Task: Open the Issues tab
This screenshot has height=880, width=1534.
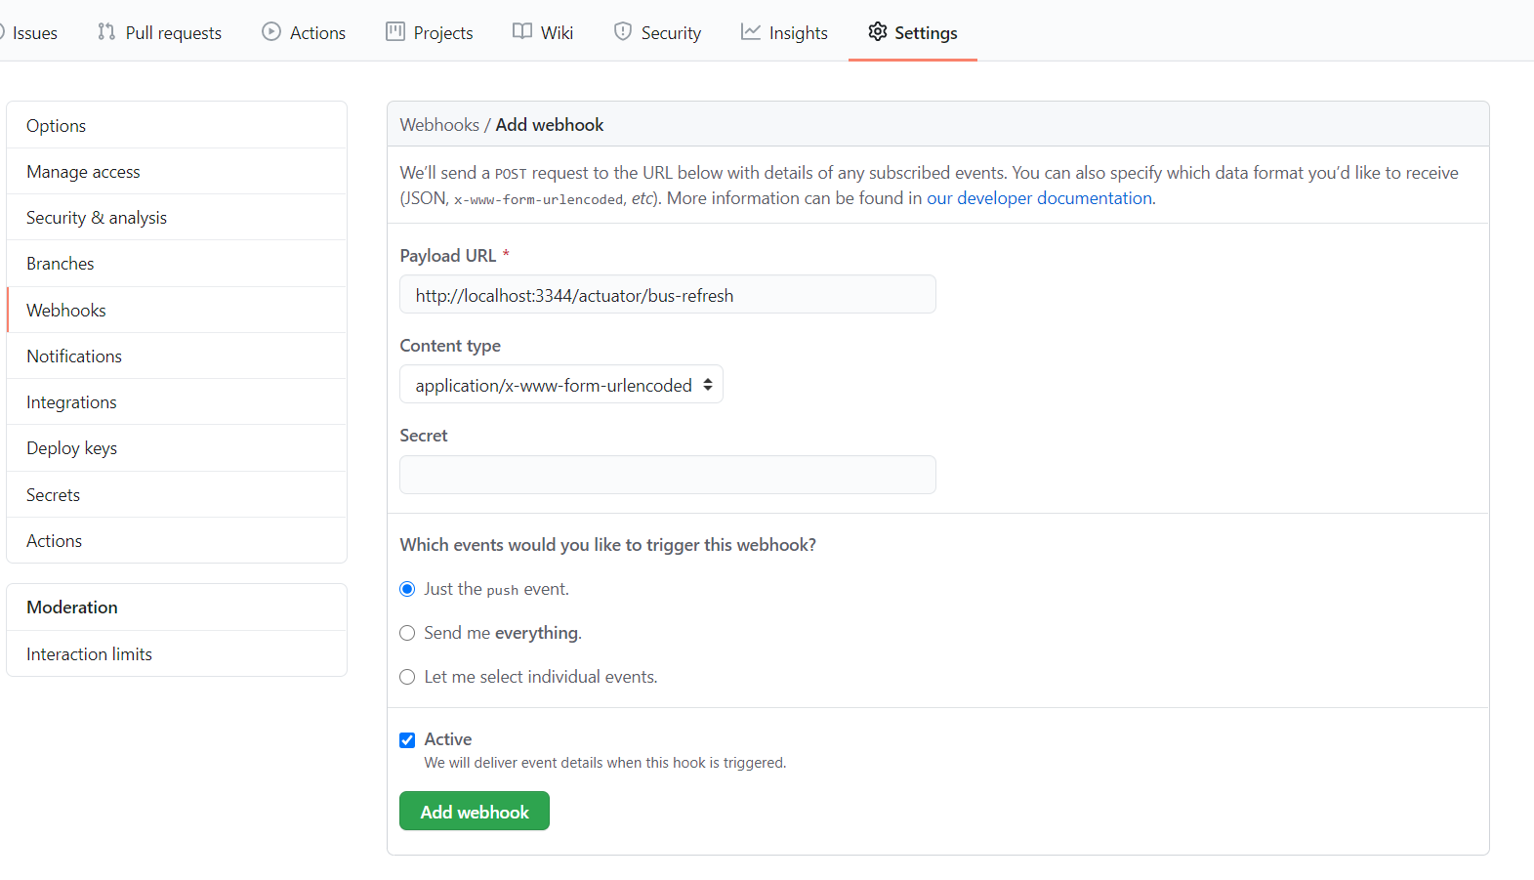Action: click(x=34, y=33)
